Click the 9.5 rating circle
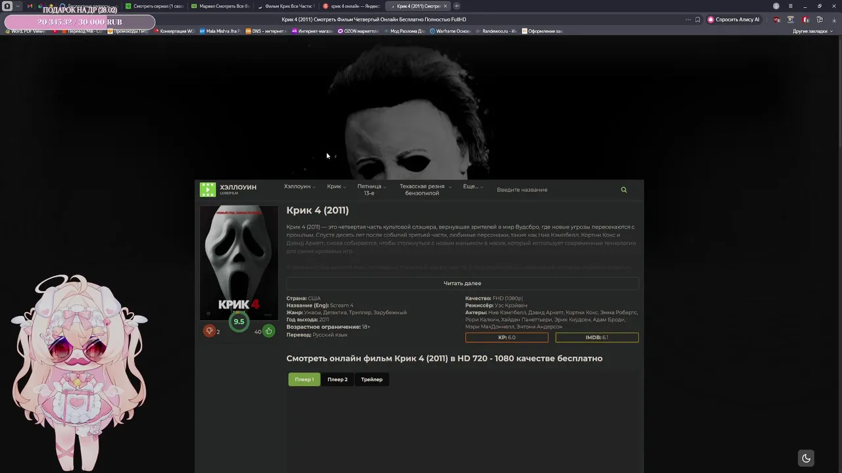This screenshot has width=842, height=473. (239, 322)
